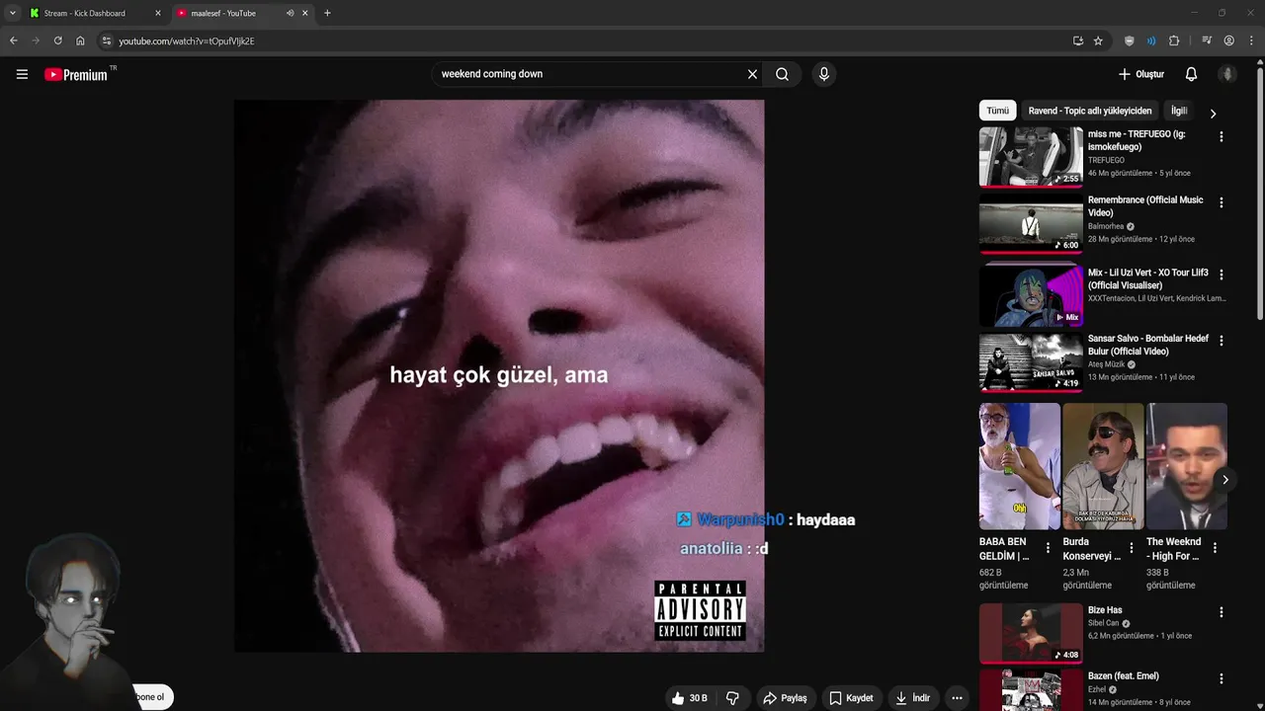The height and width of the screenshot is (711, 1265).
Task: Click the address bar URL
Action: (x=187, y=41)
